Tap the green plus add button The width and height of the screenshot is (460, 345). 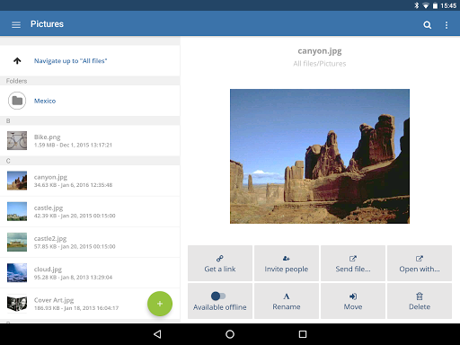[x=160, y=304]
